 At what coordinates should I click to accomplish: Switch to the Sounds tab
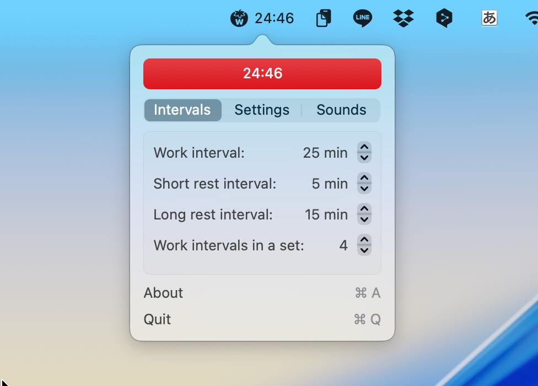pos(341,110)
